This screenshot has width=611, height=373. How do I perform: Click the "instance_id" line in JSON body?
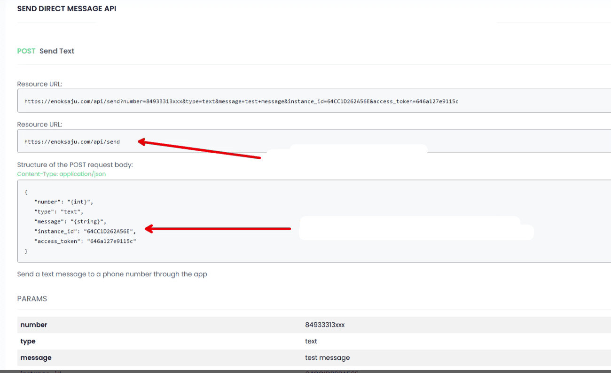click(x=85, y=231)
